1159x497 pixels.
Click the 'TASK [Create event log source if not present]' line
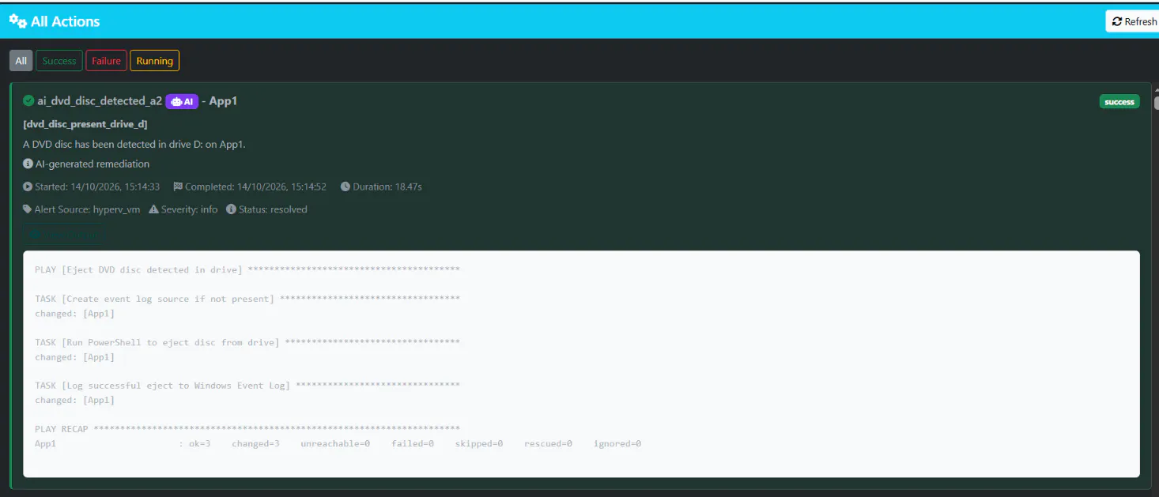click(x=247, y=299)
